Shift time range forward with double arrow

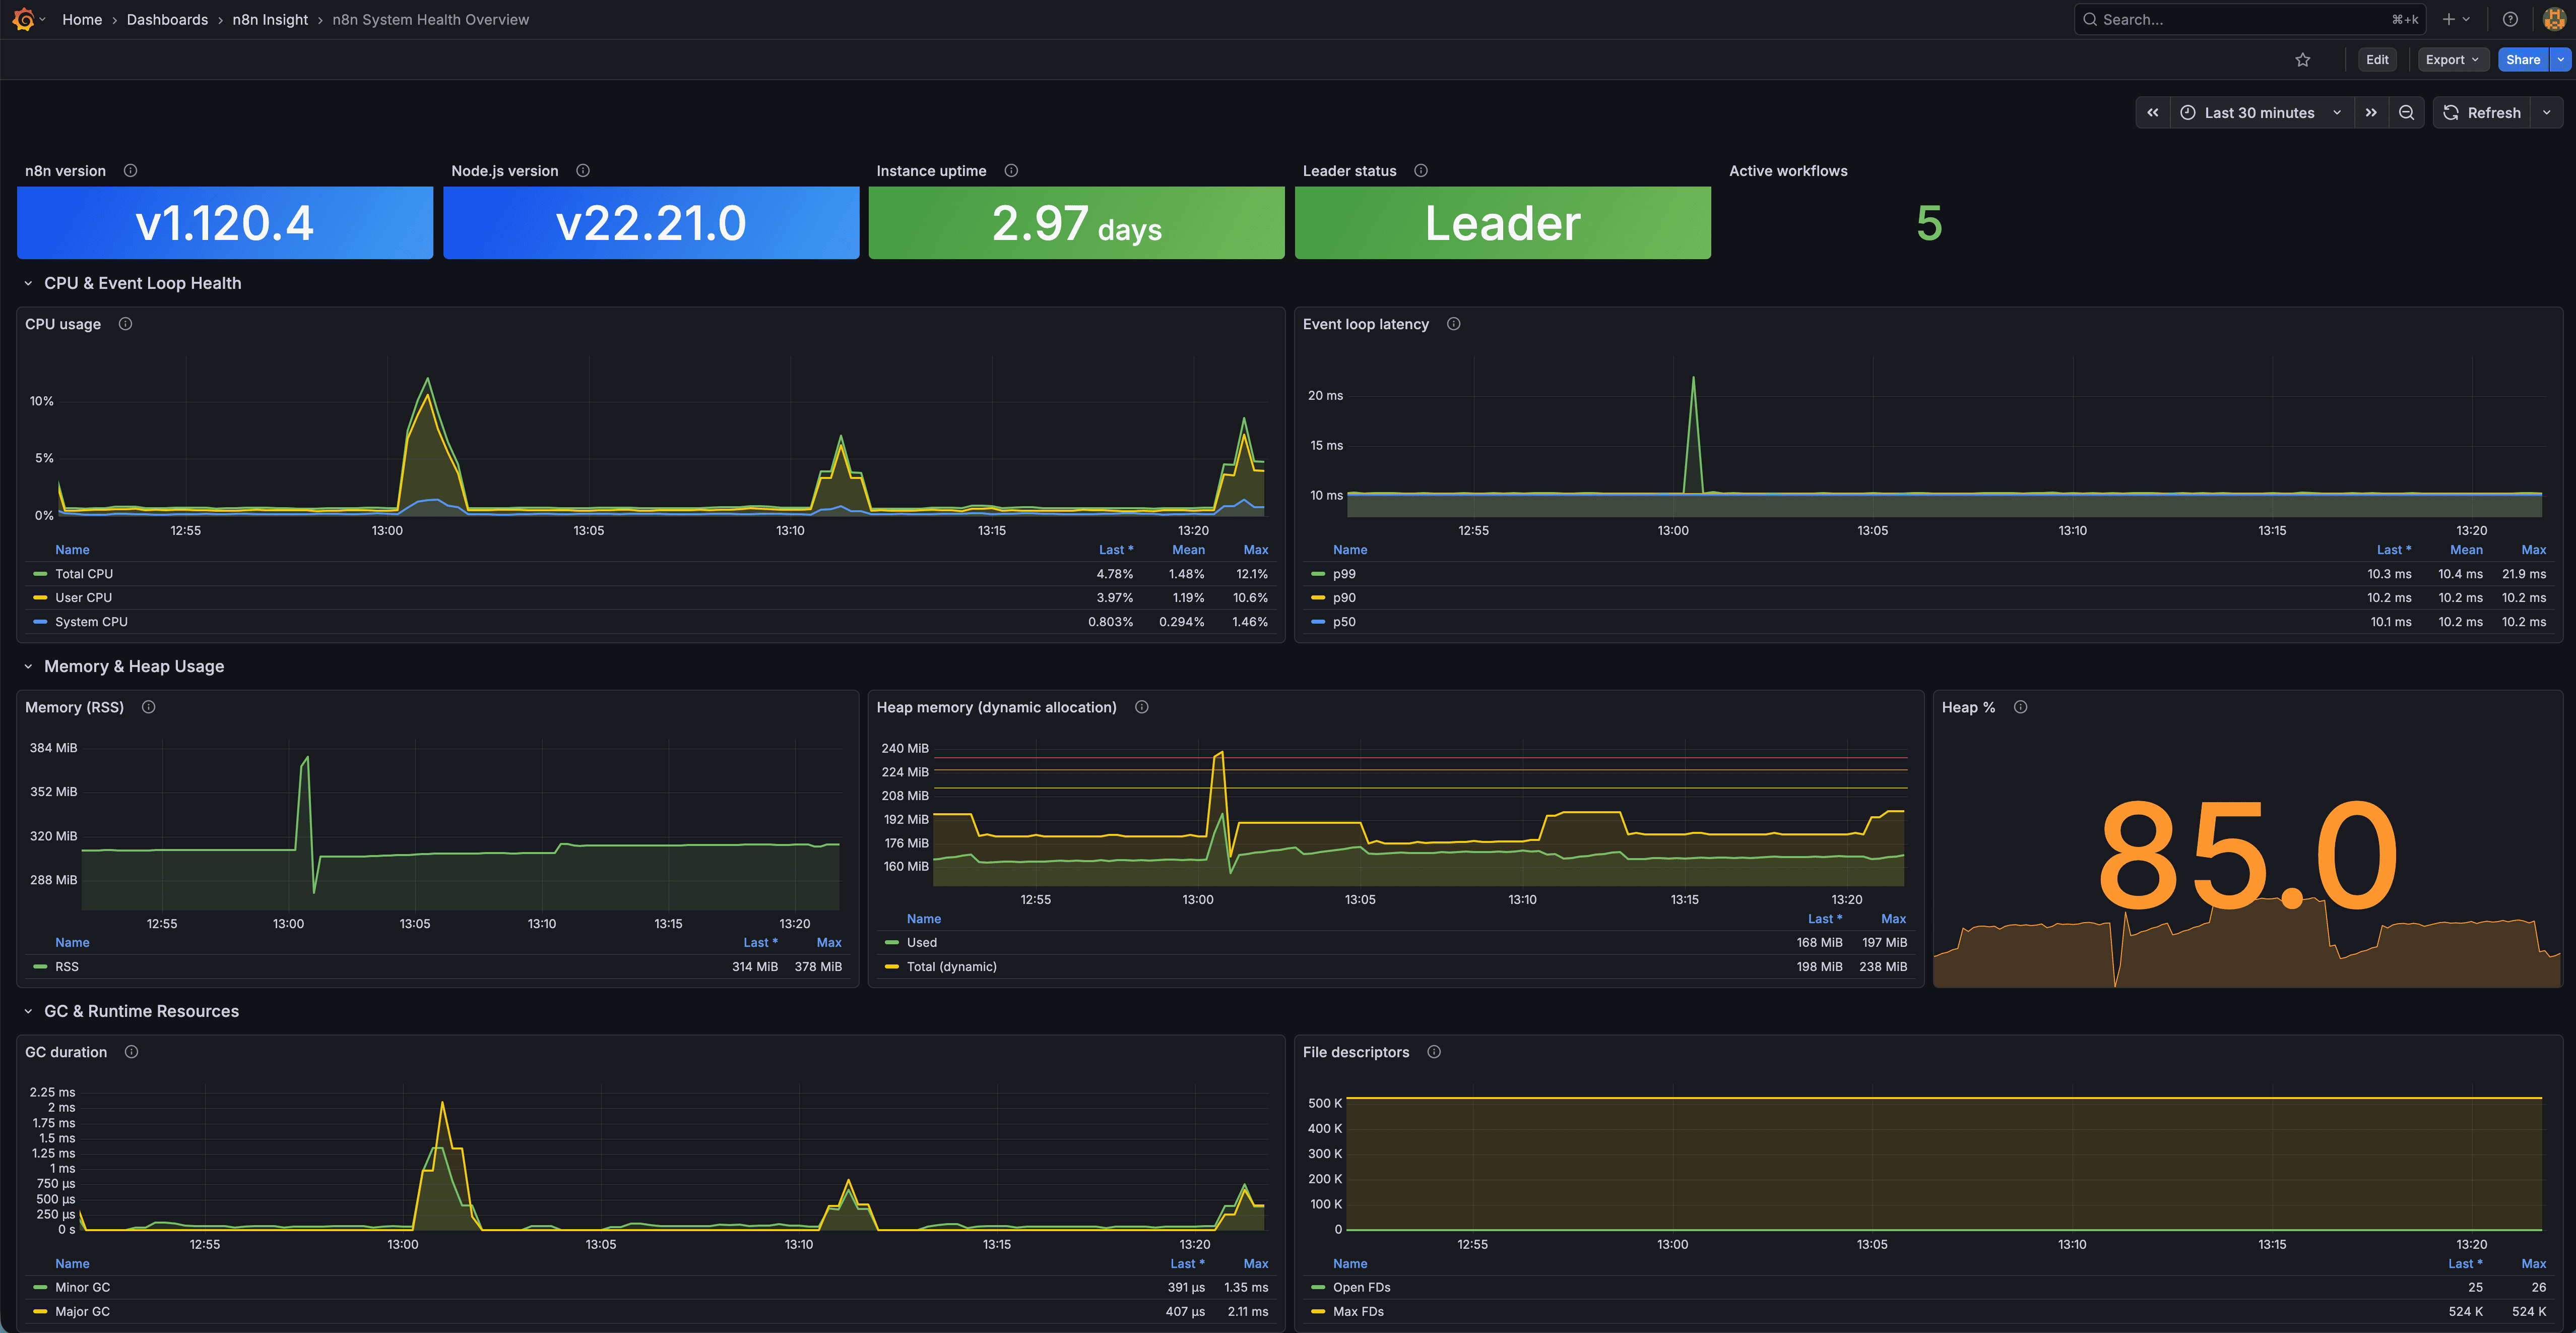[x=2370, y=113]
